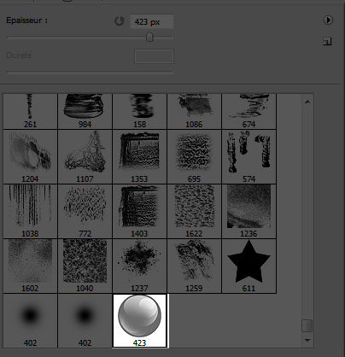Pick the 1403 texture brush preset

tap(139, 211)
